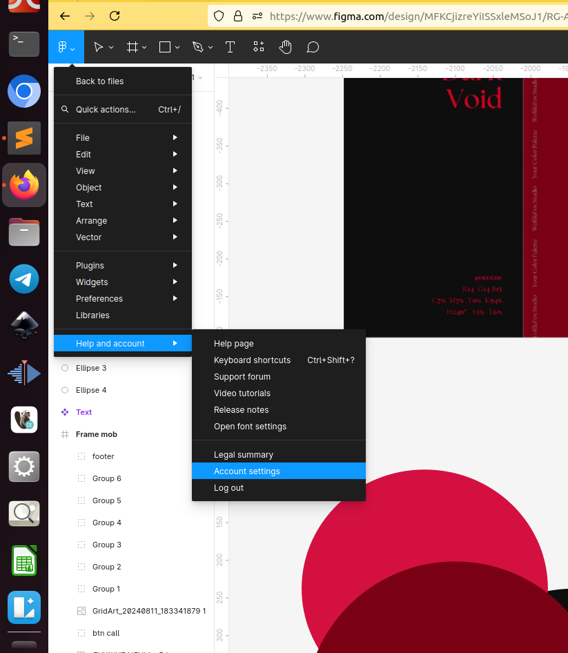This screenshot has width=568, height=653.
Task: Choose Open font settings
Action: pos(279,427)
